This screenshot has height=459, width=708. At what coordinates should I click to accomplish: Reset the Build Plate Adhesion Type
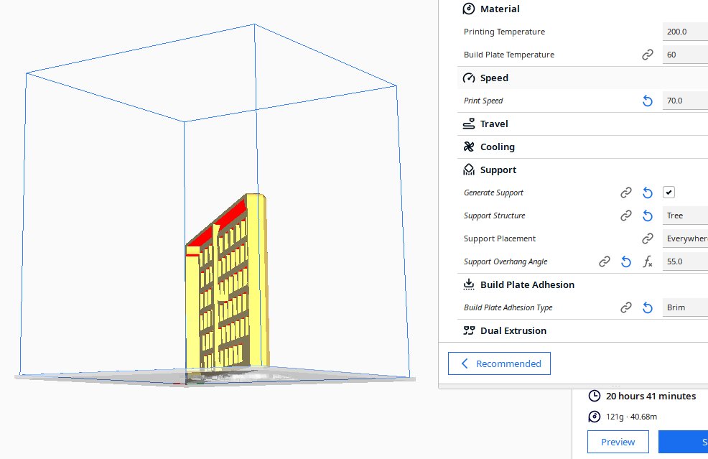[648, 307]
